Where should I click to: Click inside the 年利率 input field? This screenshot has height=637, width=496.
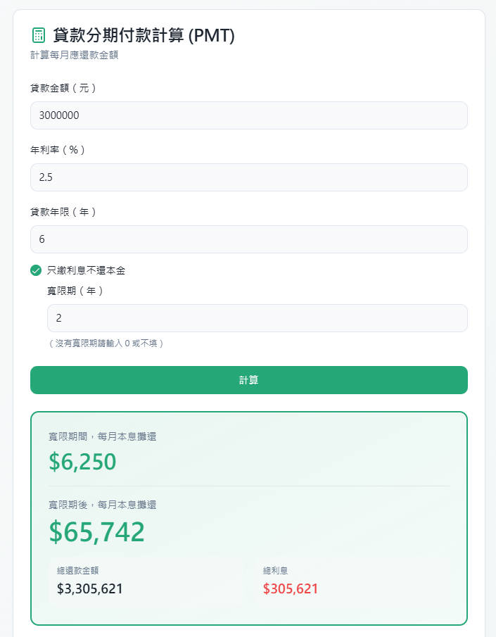[248, 177]
